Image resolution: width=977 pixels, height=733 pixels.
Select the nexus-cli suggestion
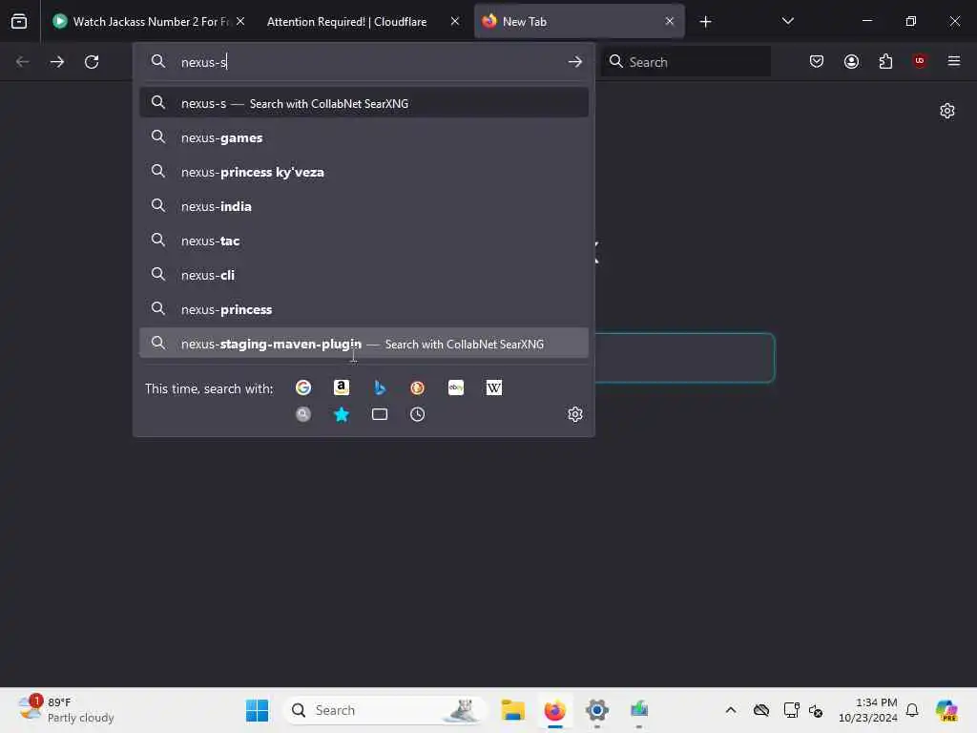(x=364, y=275)
